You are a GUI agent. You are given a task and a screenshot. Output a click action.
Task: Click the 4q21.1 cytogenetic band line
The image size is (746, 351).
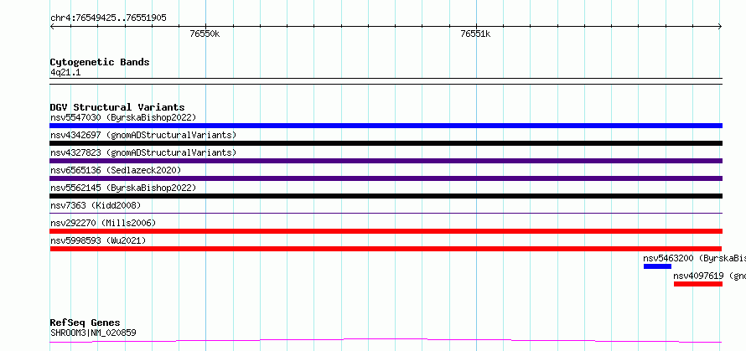coord(386,81)
